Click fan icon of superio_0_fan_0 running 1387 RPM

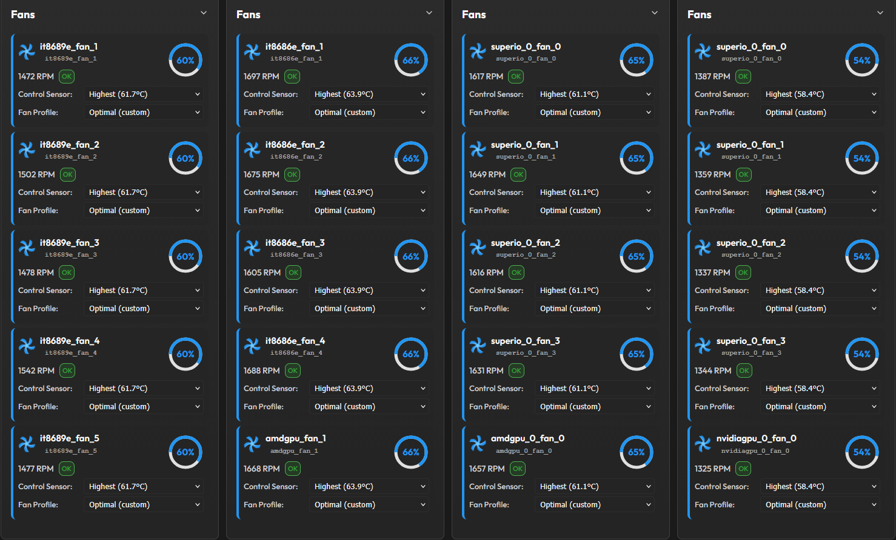click(703, 52)
